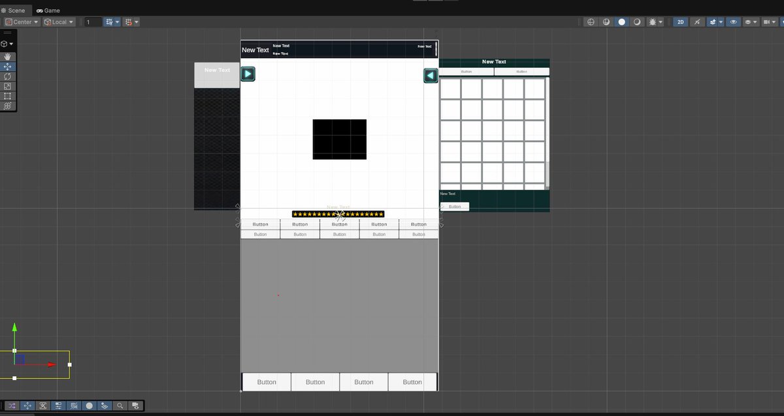This screenshot has height=416, width=784.
Task: Click the white circle icon in bottom overlay
Action: (90, 406)
